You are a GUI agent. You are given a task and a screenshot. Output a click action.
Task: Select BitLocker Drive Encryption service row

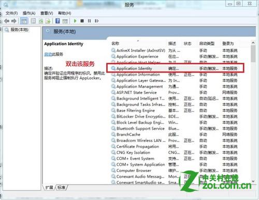click(175, 117)
